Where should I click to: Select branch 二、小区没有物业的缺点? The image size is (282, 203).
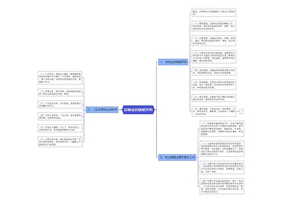102,109
